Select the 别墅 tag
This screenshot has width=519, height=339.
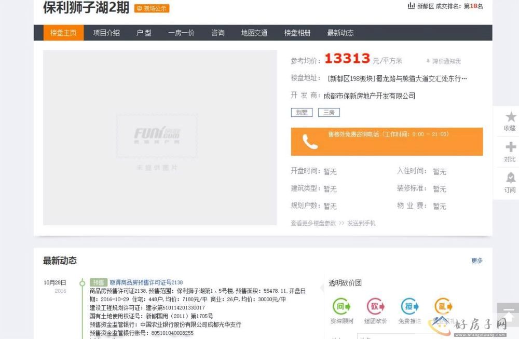(x=302, y=113)
